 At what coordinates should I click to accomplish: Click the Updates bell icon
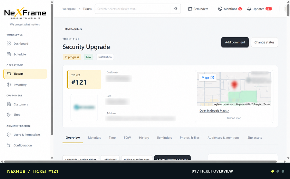(x=249, y=9)
